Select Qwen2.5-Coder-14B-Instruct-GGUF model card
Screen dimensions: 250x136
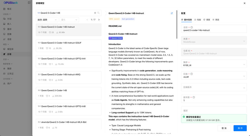68,46
